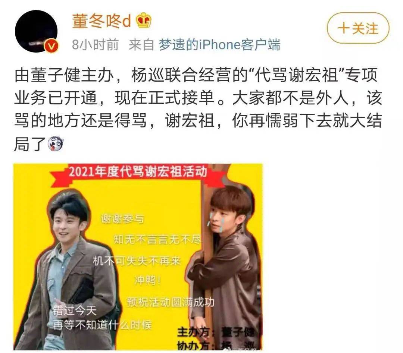Click the crown membership icon beside username
The height and width of the screenshot is (353, 403).
(143, 20)
